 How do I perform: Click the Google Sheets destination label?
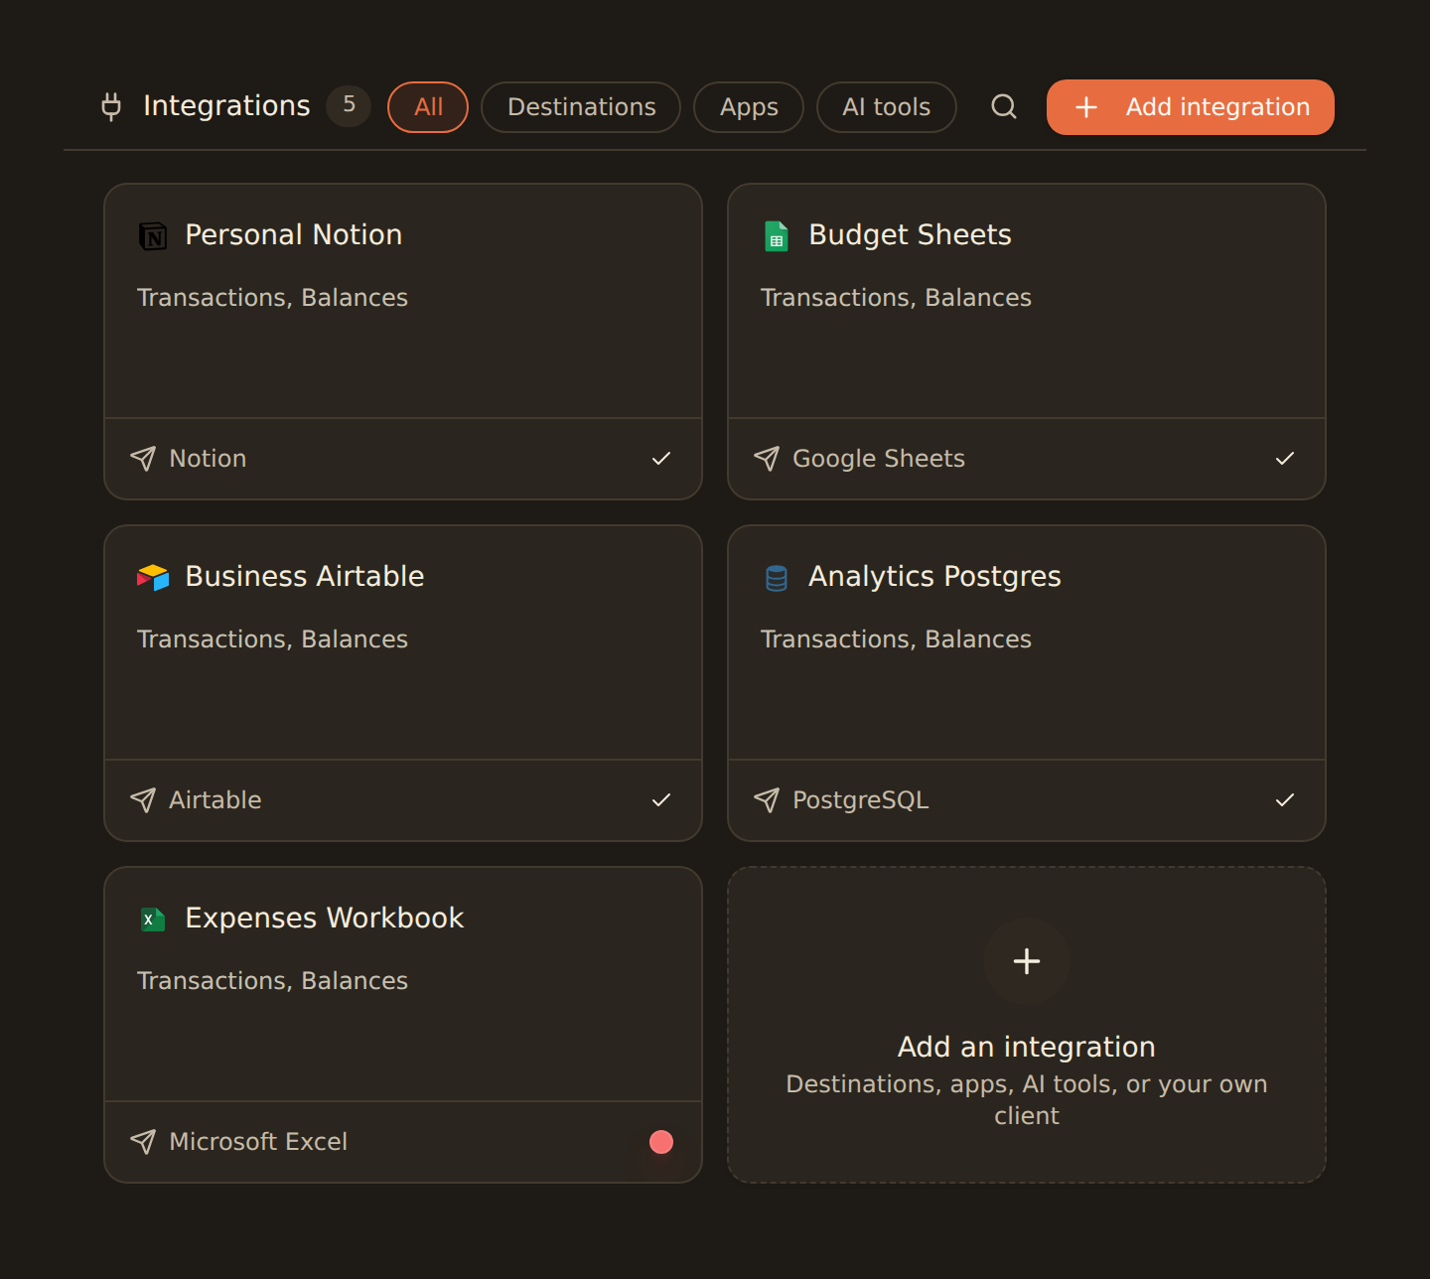pyautogui.click(x=879, y=459)
